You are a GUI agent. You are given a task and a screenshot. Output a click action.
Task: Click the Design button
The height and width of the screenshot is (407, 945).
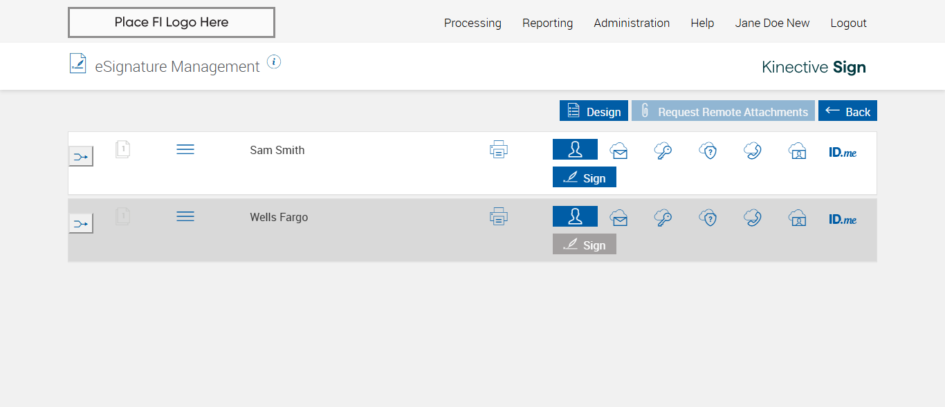point(594,111)
